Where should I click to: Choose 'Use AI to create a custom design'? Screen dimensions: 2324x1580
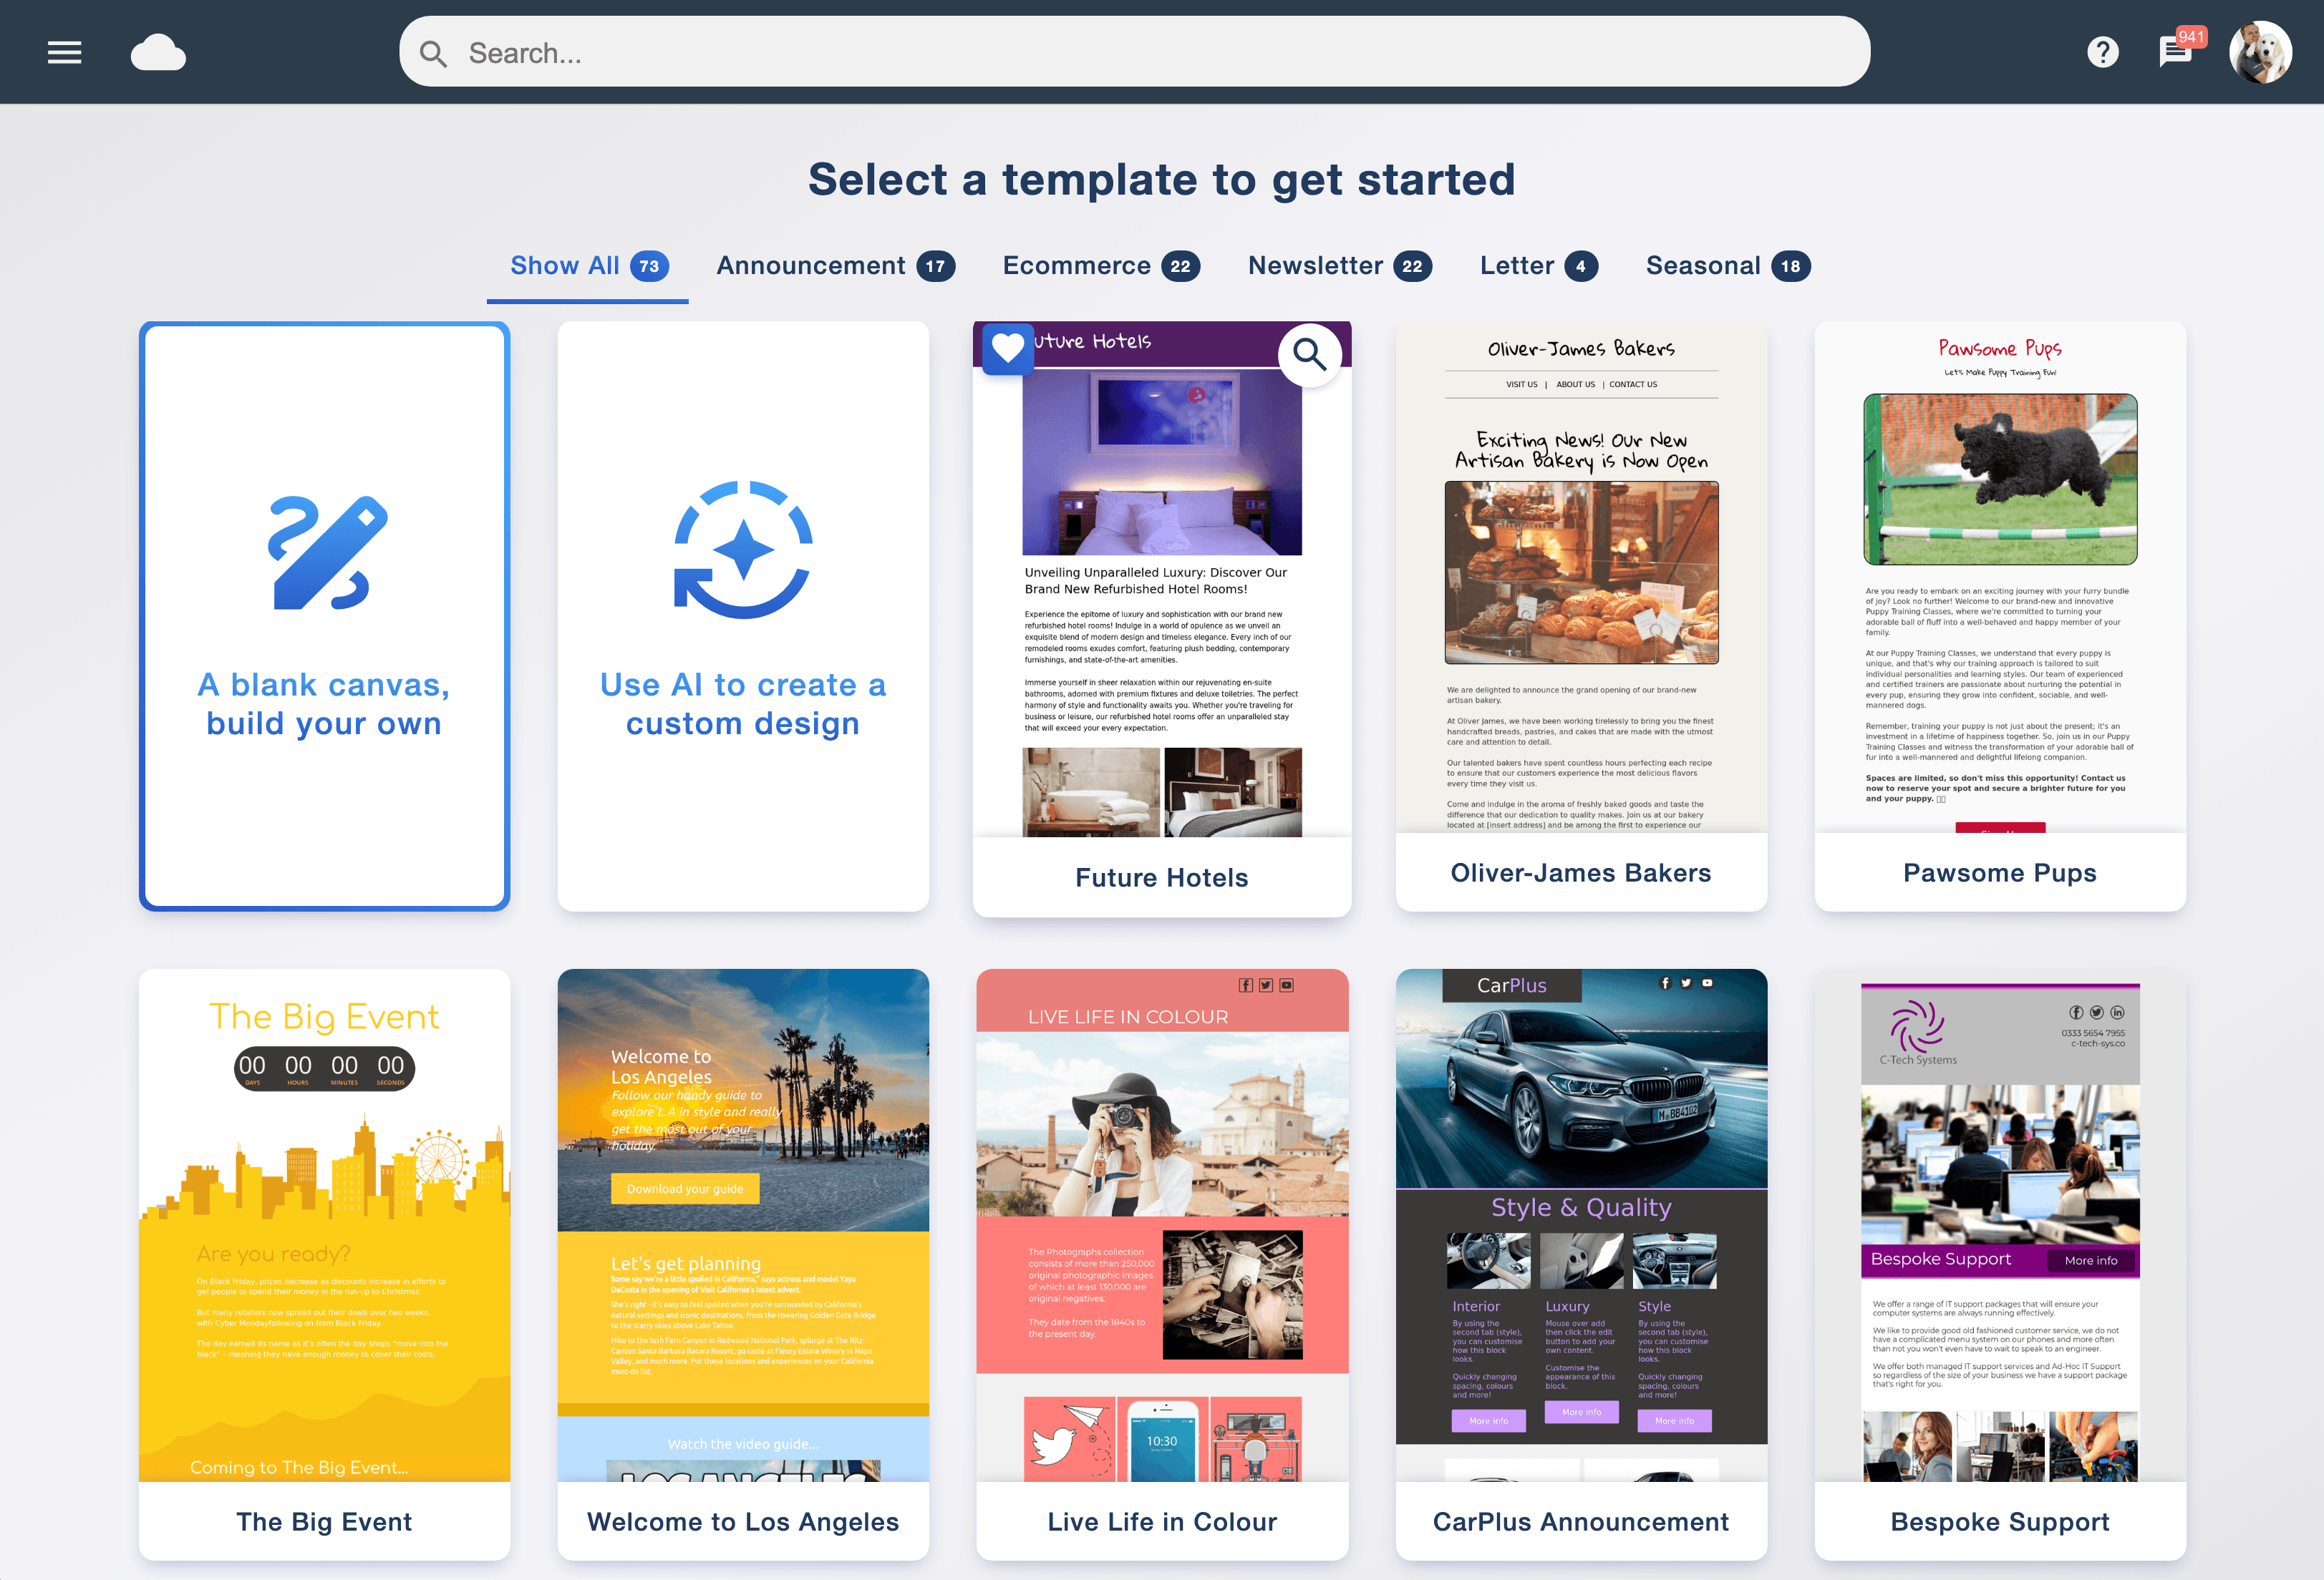point(743,615)
